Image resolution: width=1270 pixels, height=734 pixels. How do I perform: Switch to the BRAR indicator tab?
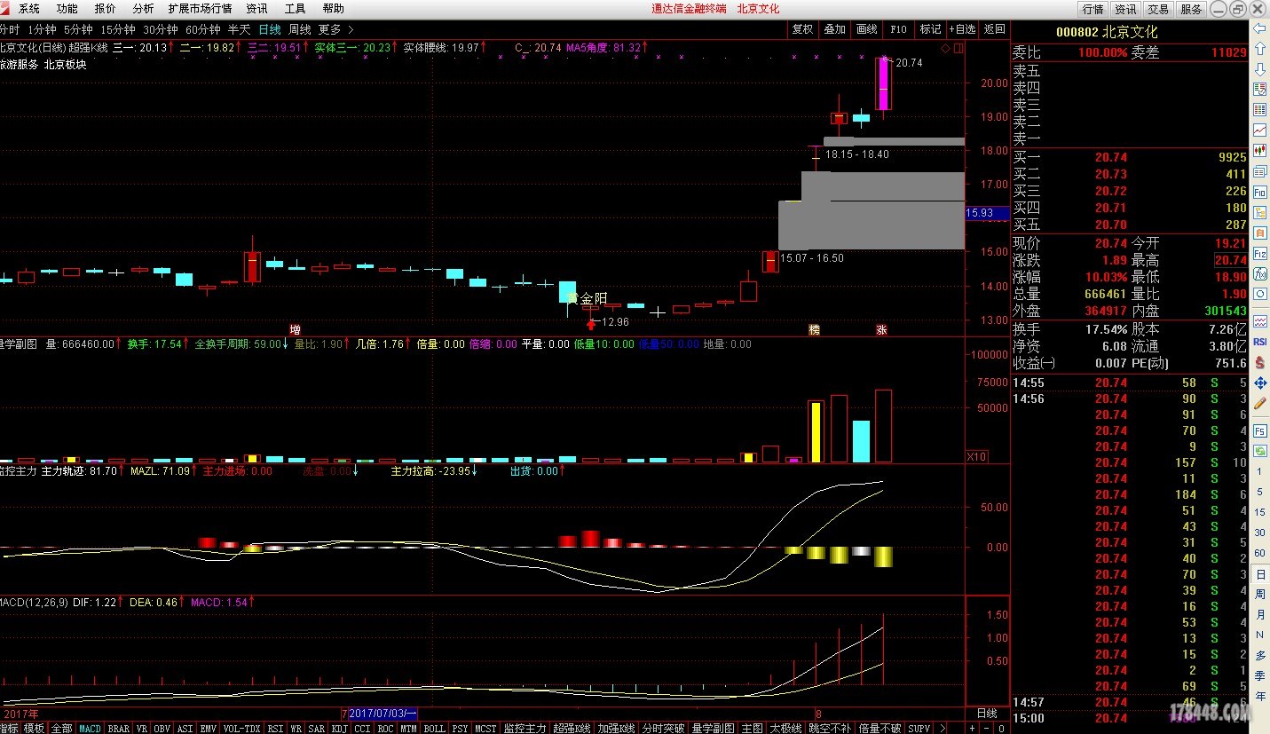119,728
